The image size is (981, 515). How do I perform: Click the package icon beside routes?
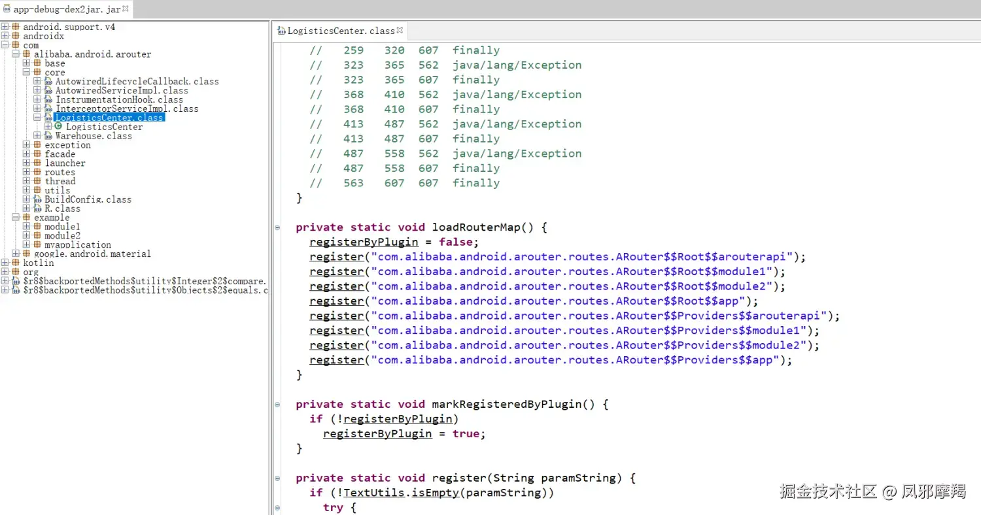pyautogui.click(x=37, y=173)
